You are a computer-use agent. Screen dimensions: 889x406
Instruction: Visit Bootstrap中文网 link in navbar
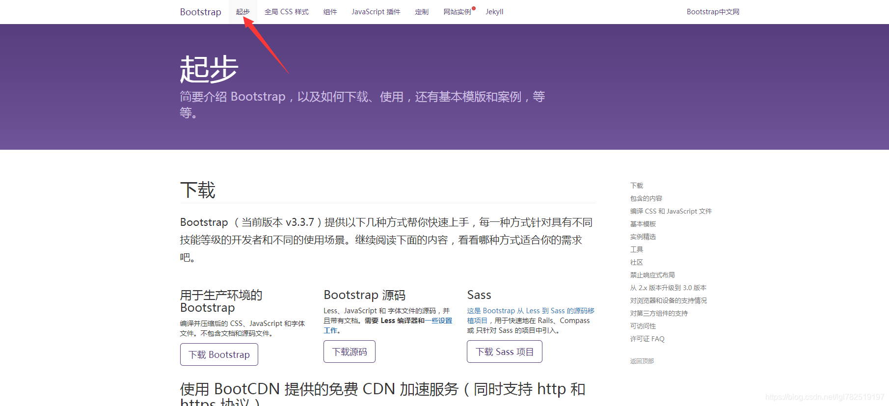[x=713, y=12]
